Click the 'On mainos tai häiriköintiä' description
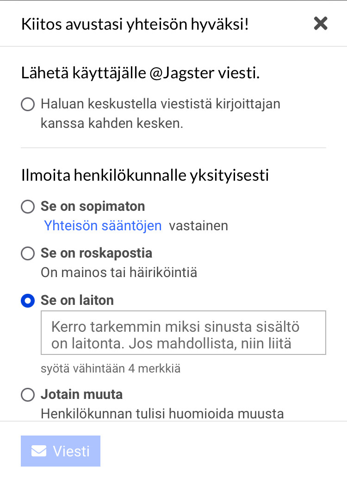Image resolution: width=347 pixels, height=480 pixels. point(119,272)
